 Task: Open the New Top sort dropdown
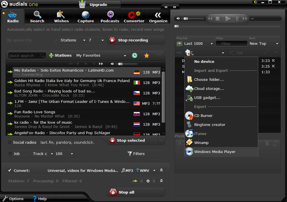(x=264, y=44)
